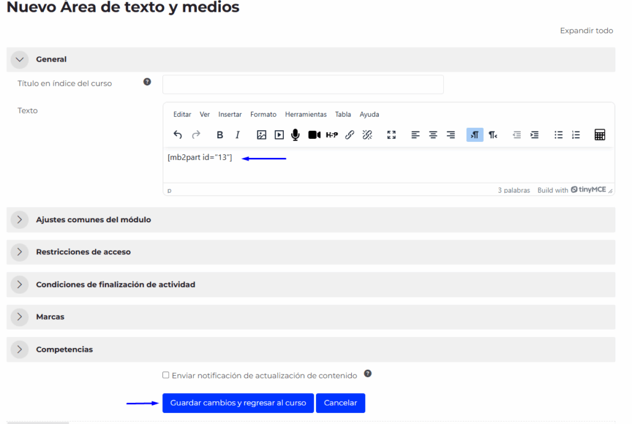Open the equation editor calculator icon
The height and width of the screenshot is (424, 632).
coord(599,135)
